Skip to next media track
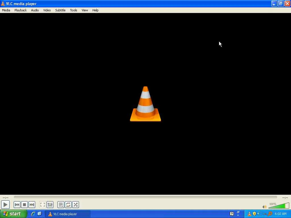Image resolution: width=291 pixels, height=218 pixels. (32, 205)
